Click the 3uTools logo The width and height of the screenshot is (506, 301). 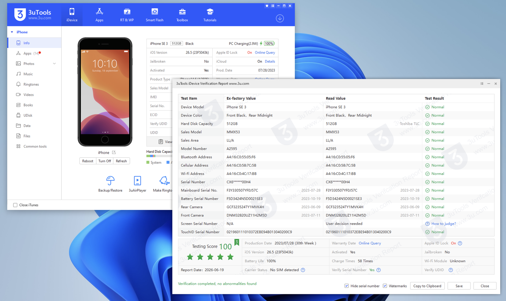coord(33,15)
